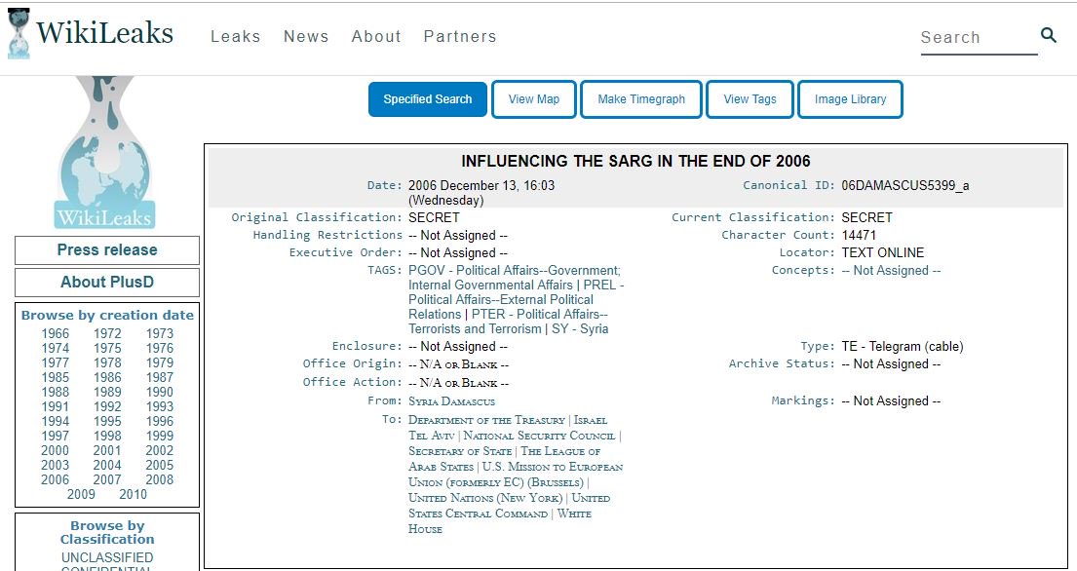Viewport: 1077px width, 571px height.
Task: Click the View Tags button
Action: pos(750,99)
